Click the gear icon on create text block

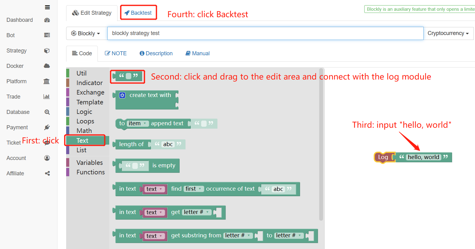click(122, 95)
